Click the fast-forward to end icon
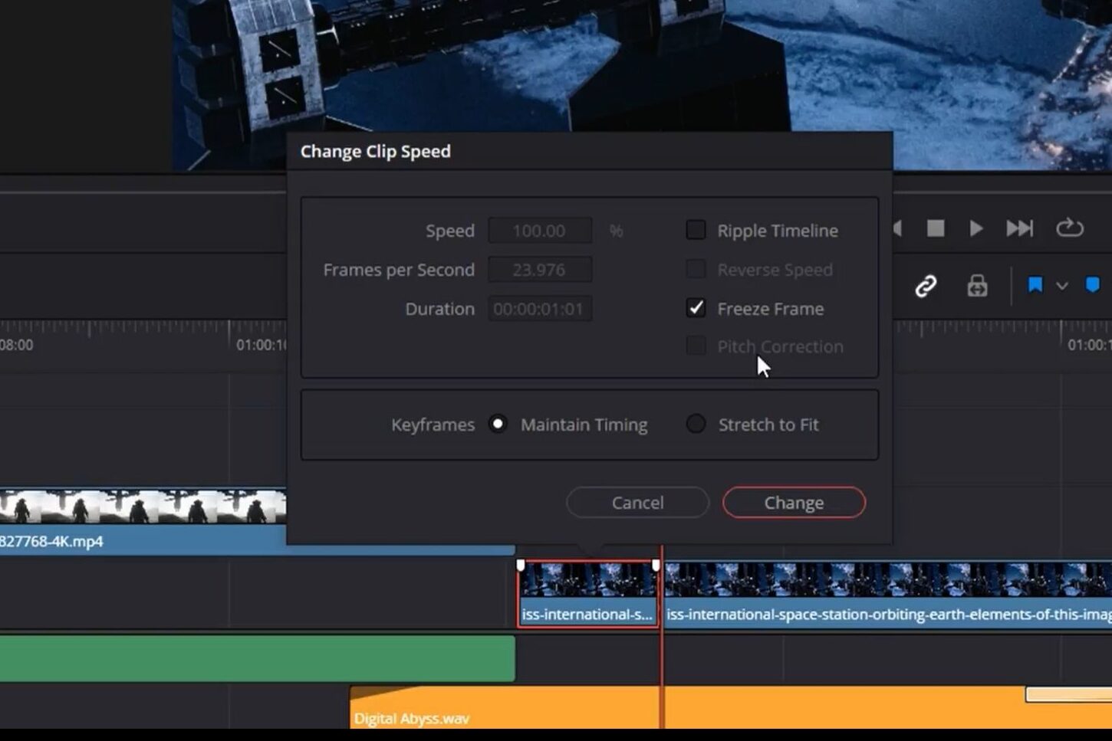The image size is (1112, 741). [1018, 228]
